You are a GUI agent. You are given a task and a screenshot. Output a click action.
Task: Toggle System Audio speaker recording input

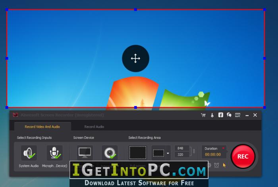29,153
